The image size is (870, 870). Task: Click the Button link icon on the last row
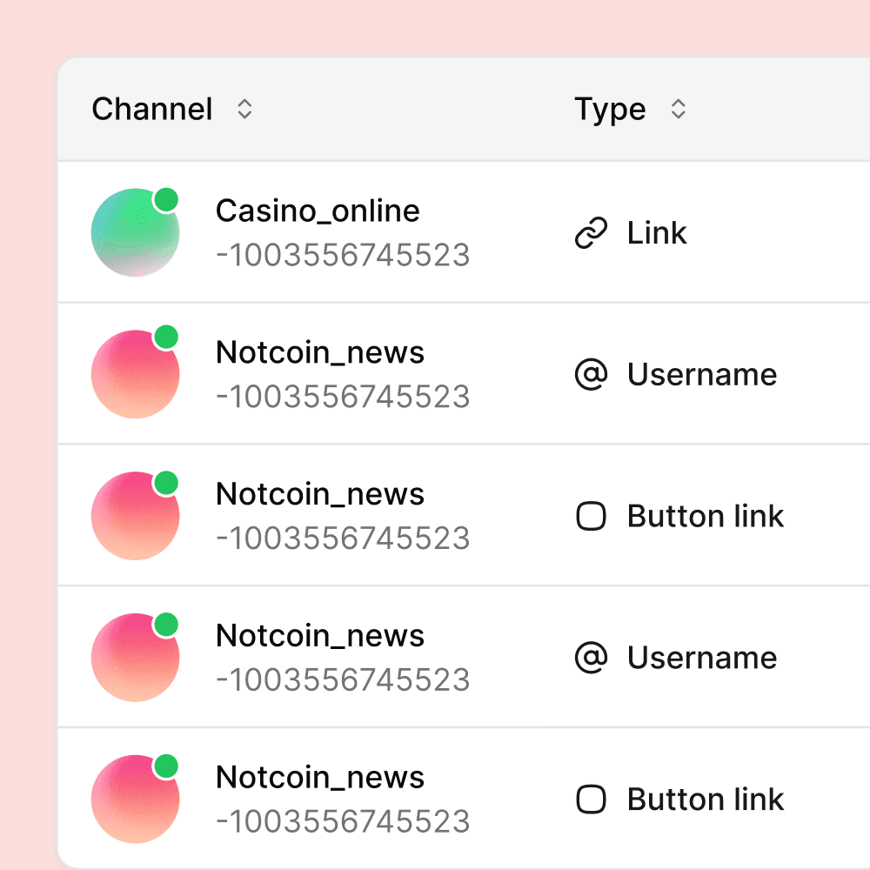592,800
